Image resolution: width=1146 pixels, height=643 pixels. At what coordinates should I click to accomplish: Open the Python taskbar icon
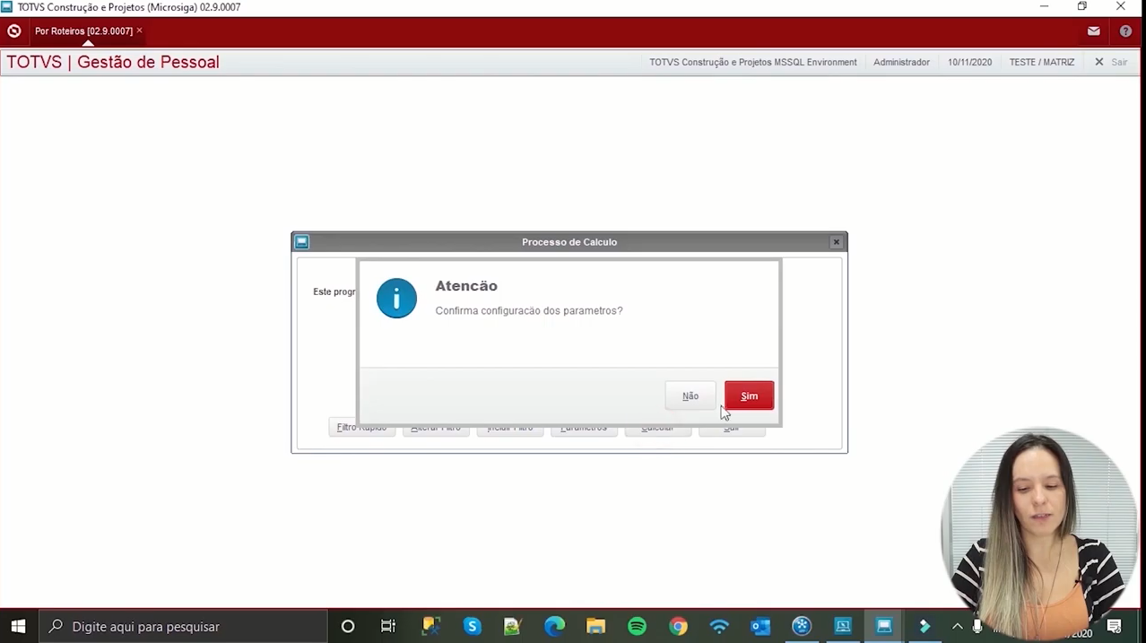click(430, 626)
